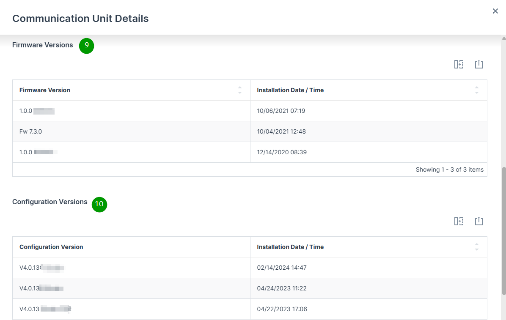506x320 pixels.
Task: Click the Configuration Version column header
Action: [x=51, y=247]
